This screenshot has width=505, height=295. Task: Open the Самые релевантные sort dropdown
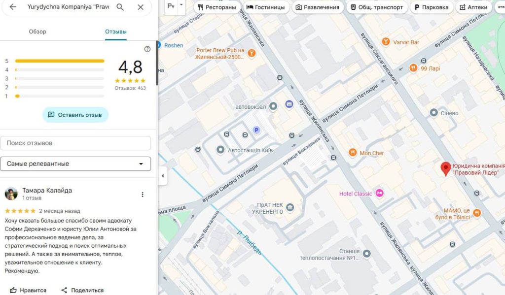tap(75, 164)
